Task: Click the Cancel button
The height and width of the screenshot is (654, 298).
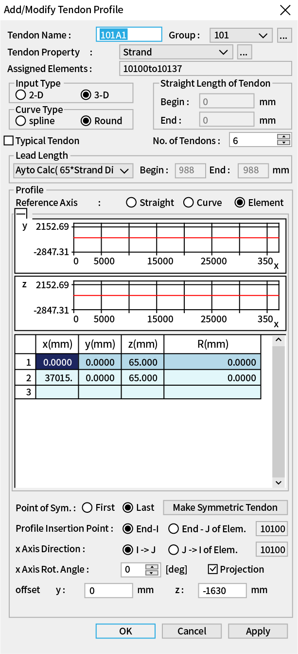Action: click(x=192, y=631)
